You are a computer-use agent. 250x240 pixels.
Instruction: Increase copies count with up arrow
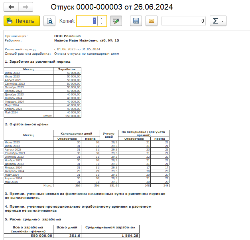point(102,18)
